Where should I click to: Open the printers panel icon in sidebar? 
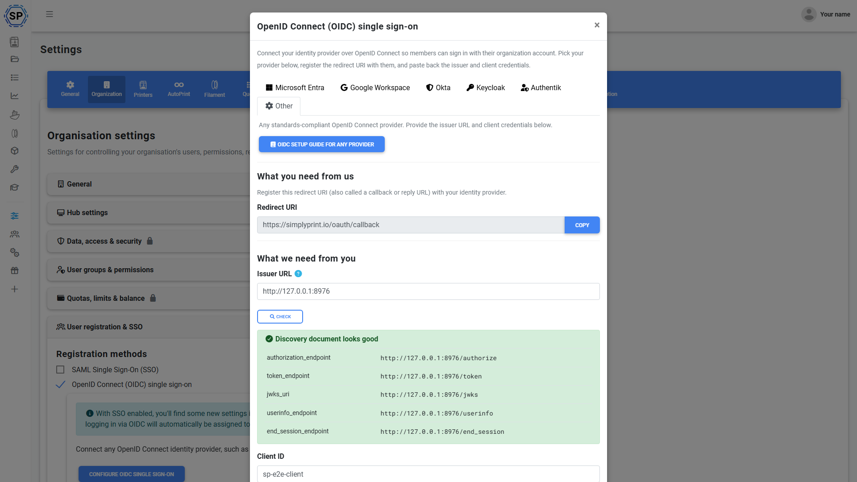pyautogui.click(x=15, y=42)
